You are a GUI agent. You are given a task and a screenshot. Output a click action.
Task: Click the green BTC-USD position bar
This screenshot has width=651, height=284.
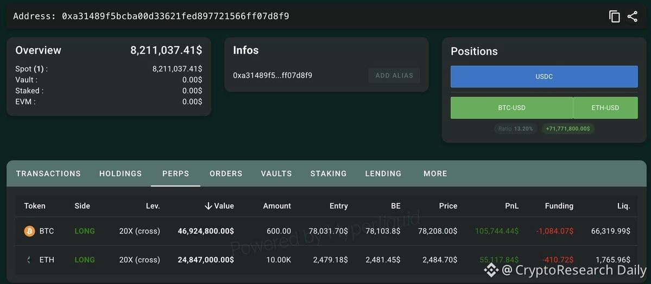click(511, 108)
